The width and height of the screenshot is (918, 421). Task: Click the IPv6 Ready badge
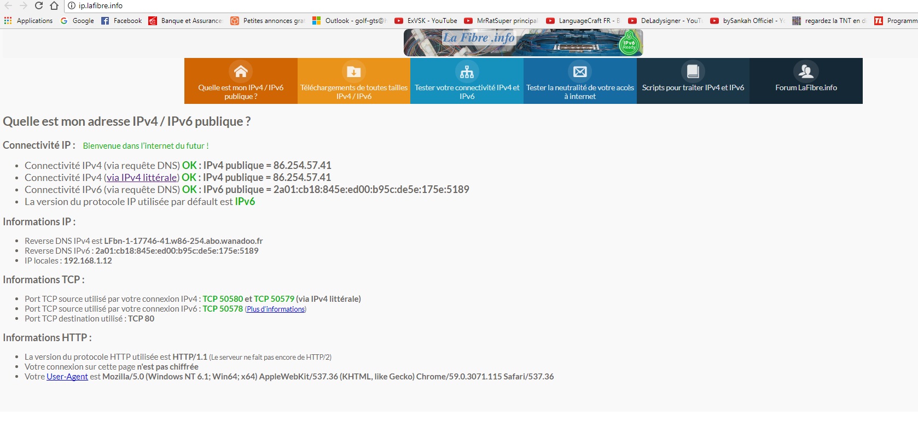[x=629, y=44]
